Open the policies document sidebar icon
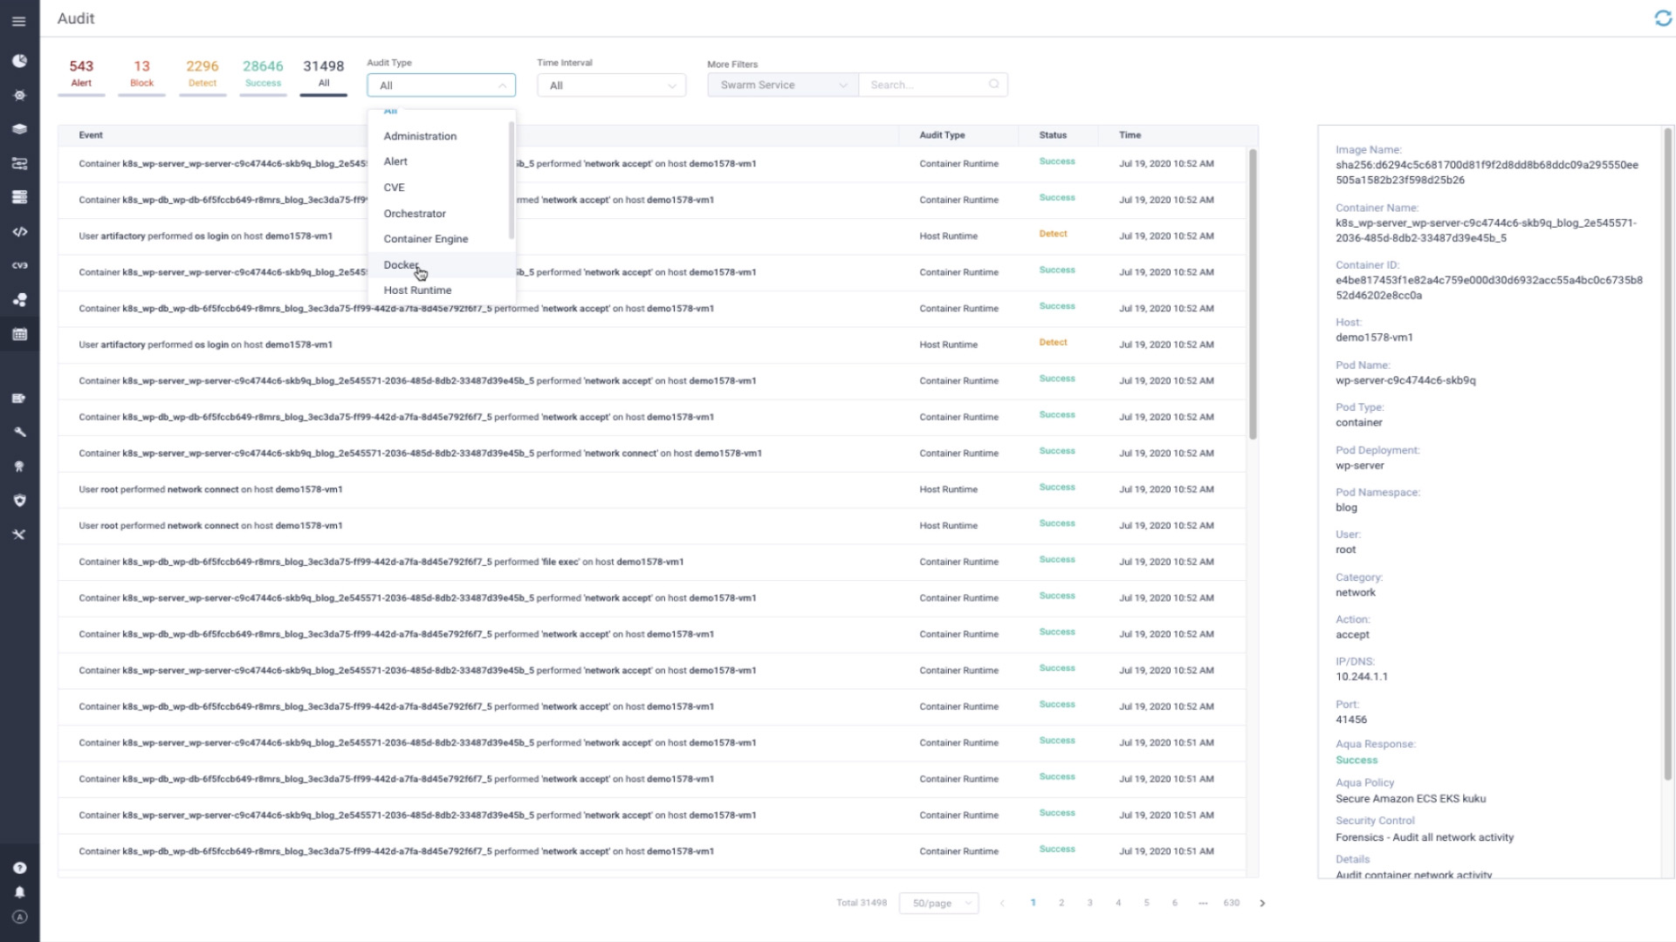 pyautogui.click(x=19, y=399)
